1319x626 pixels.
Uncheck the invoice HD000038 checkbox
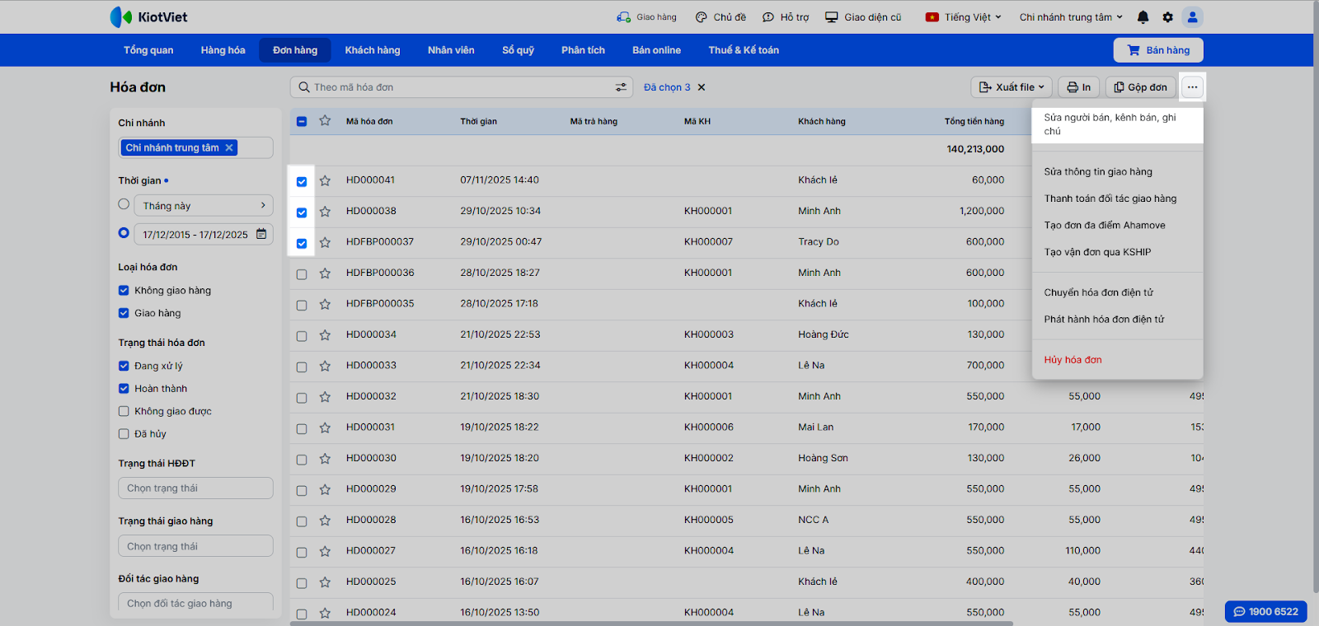pos(302,213)
